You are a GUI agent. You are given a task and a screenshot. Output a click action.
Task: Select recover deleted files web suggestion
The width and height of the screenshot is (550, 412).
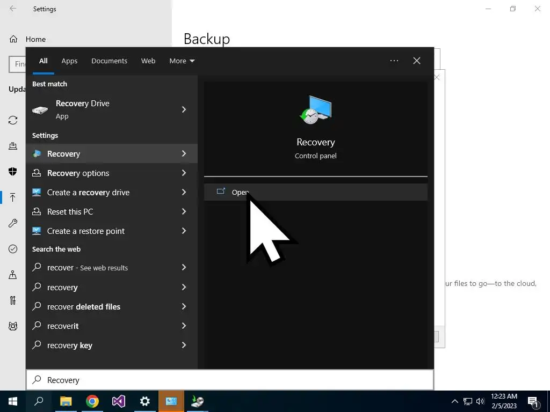(x=112, y=306)
